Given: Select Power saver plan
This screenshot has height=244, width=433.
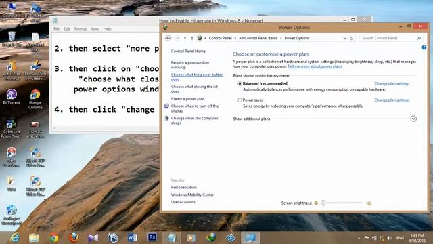Looking at the screenshot, I should [240, 100].
